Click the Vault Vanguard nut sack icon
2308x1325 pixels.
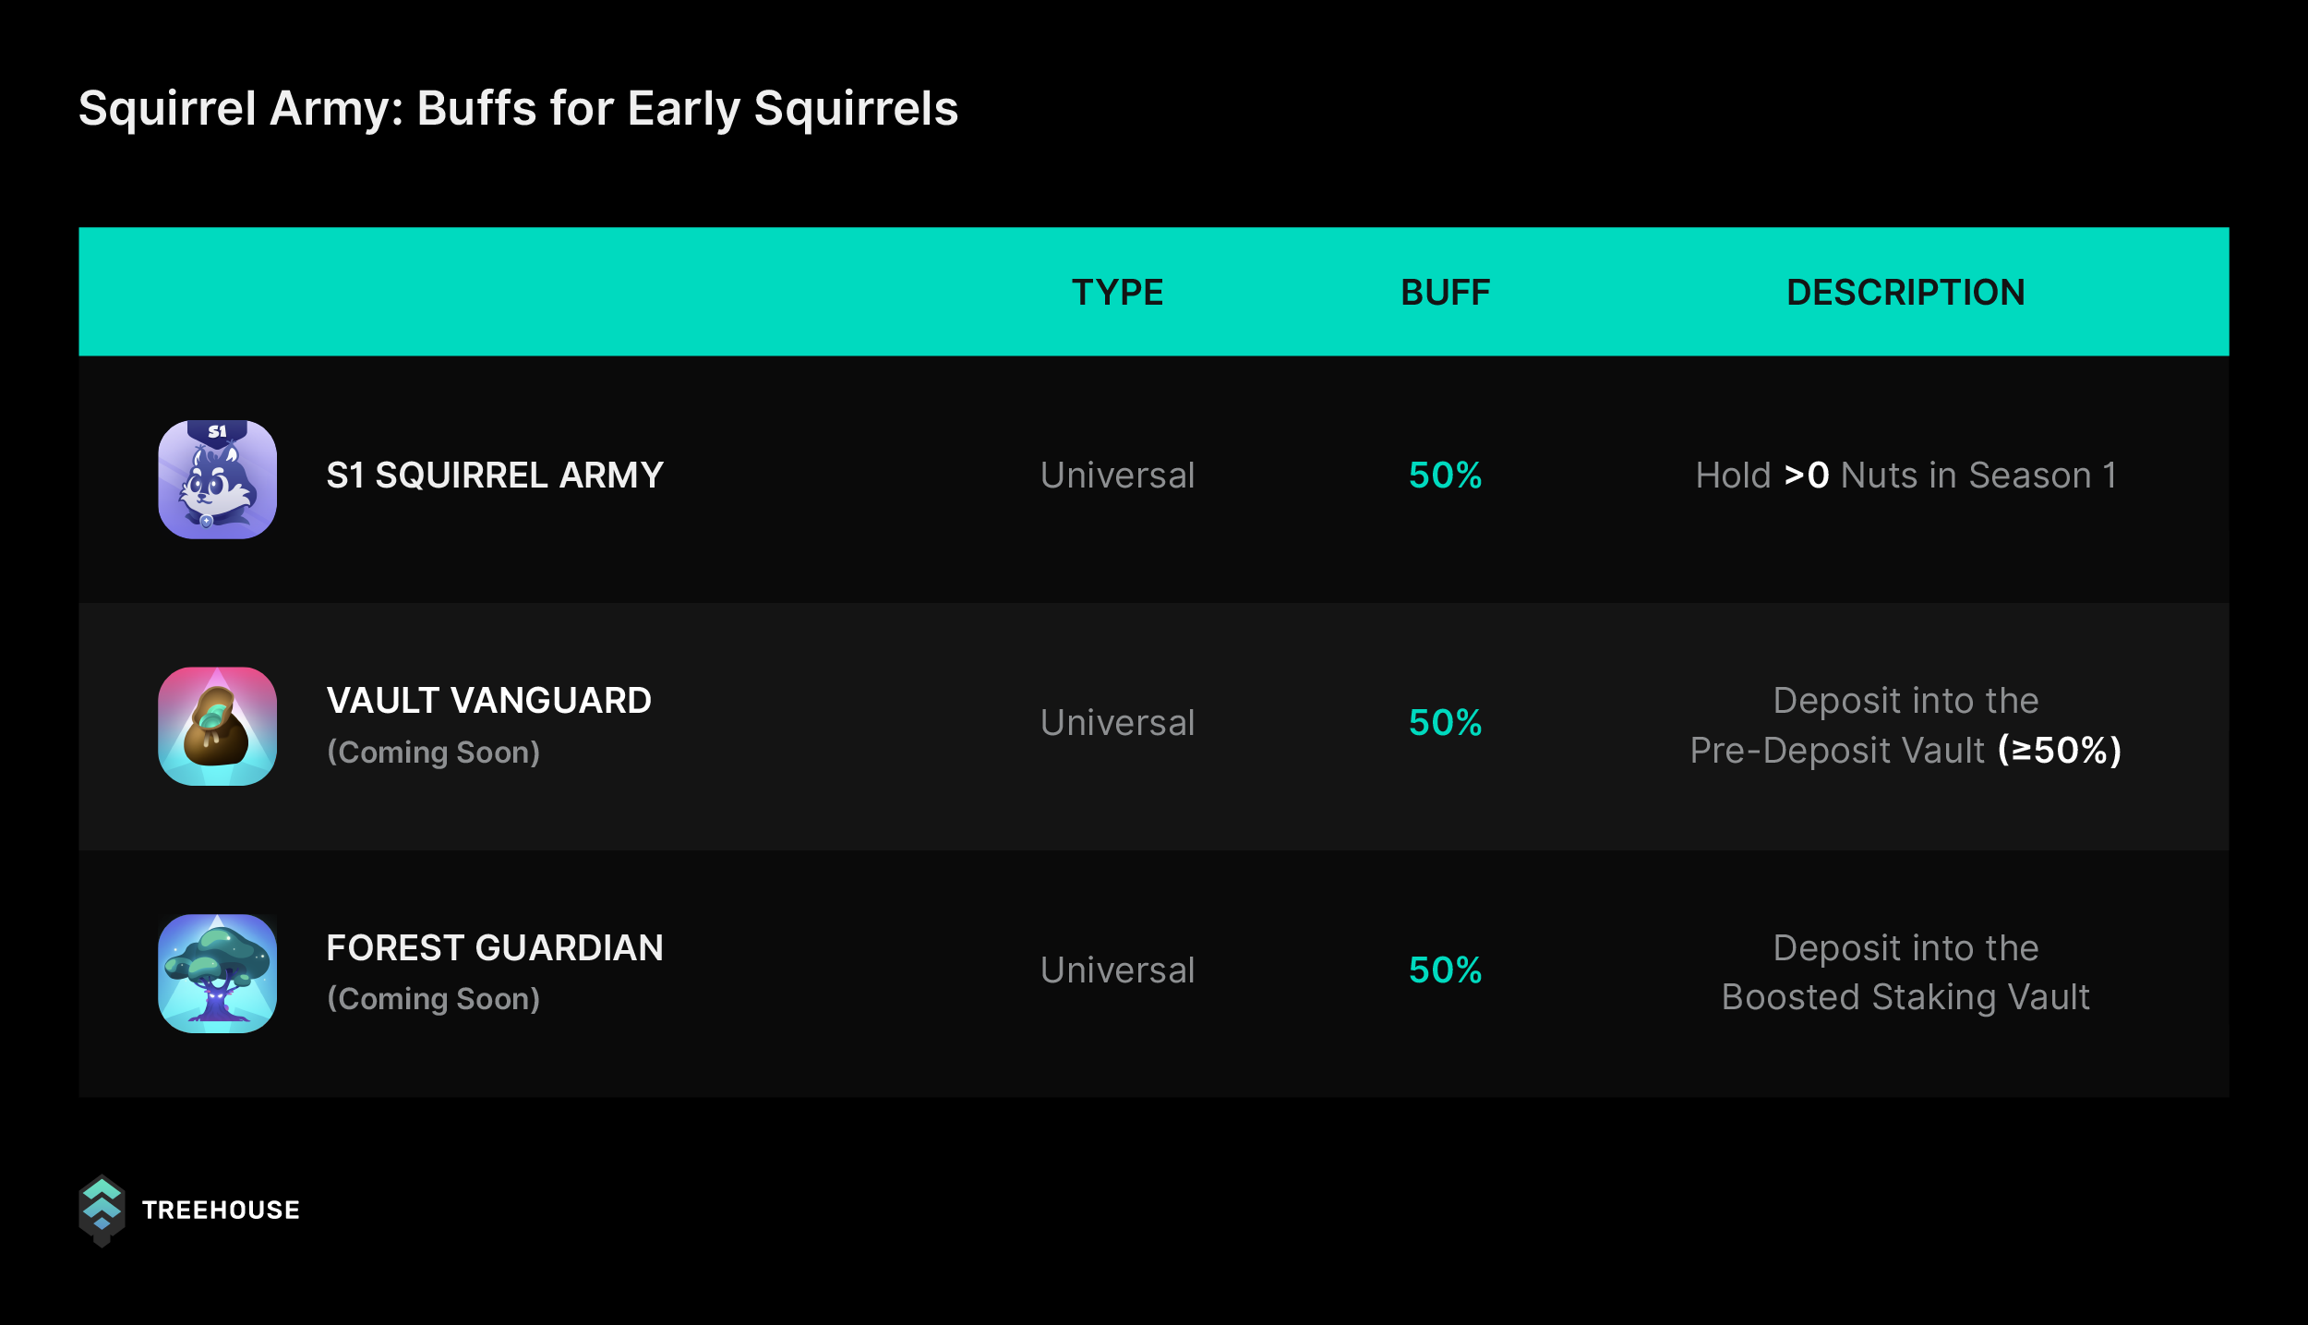(x=217, y=726)
